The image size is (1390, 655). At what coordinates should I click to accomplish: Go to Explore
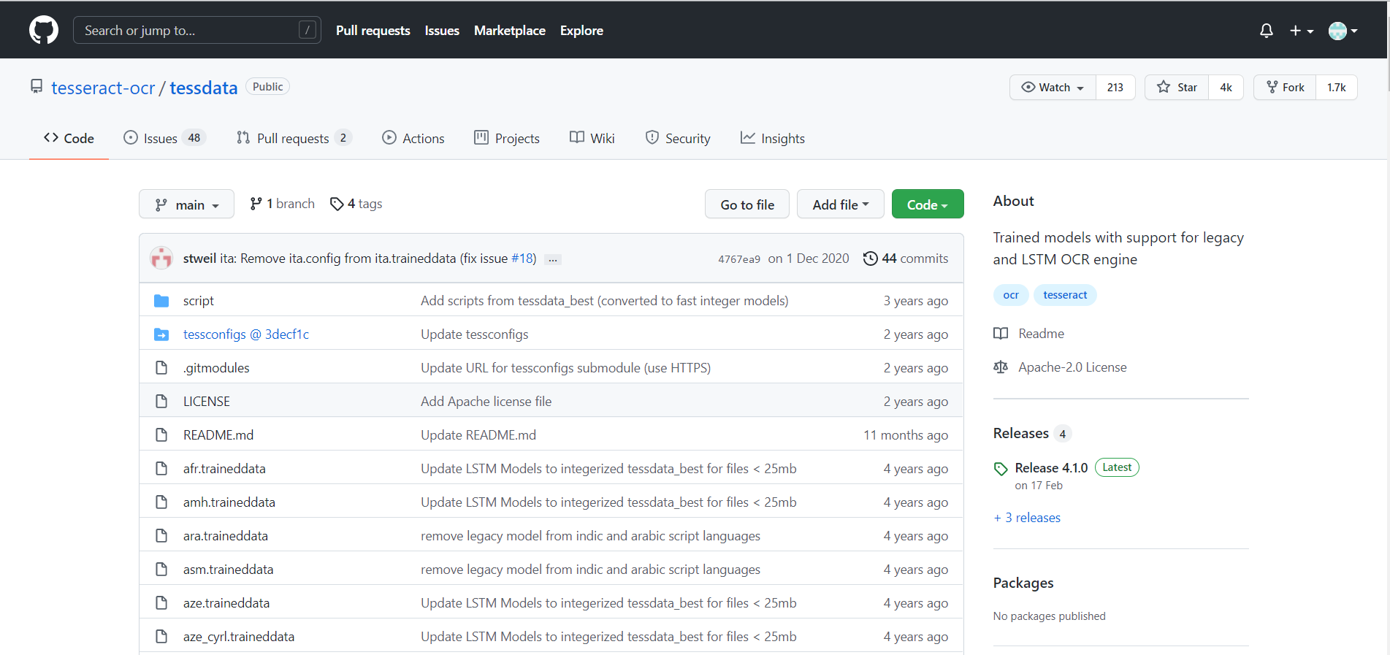click(581, 31)
